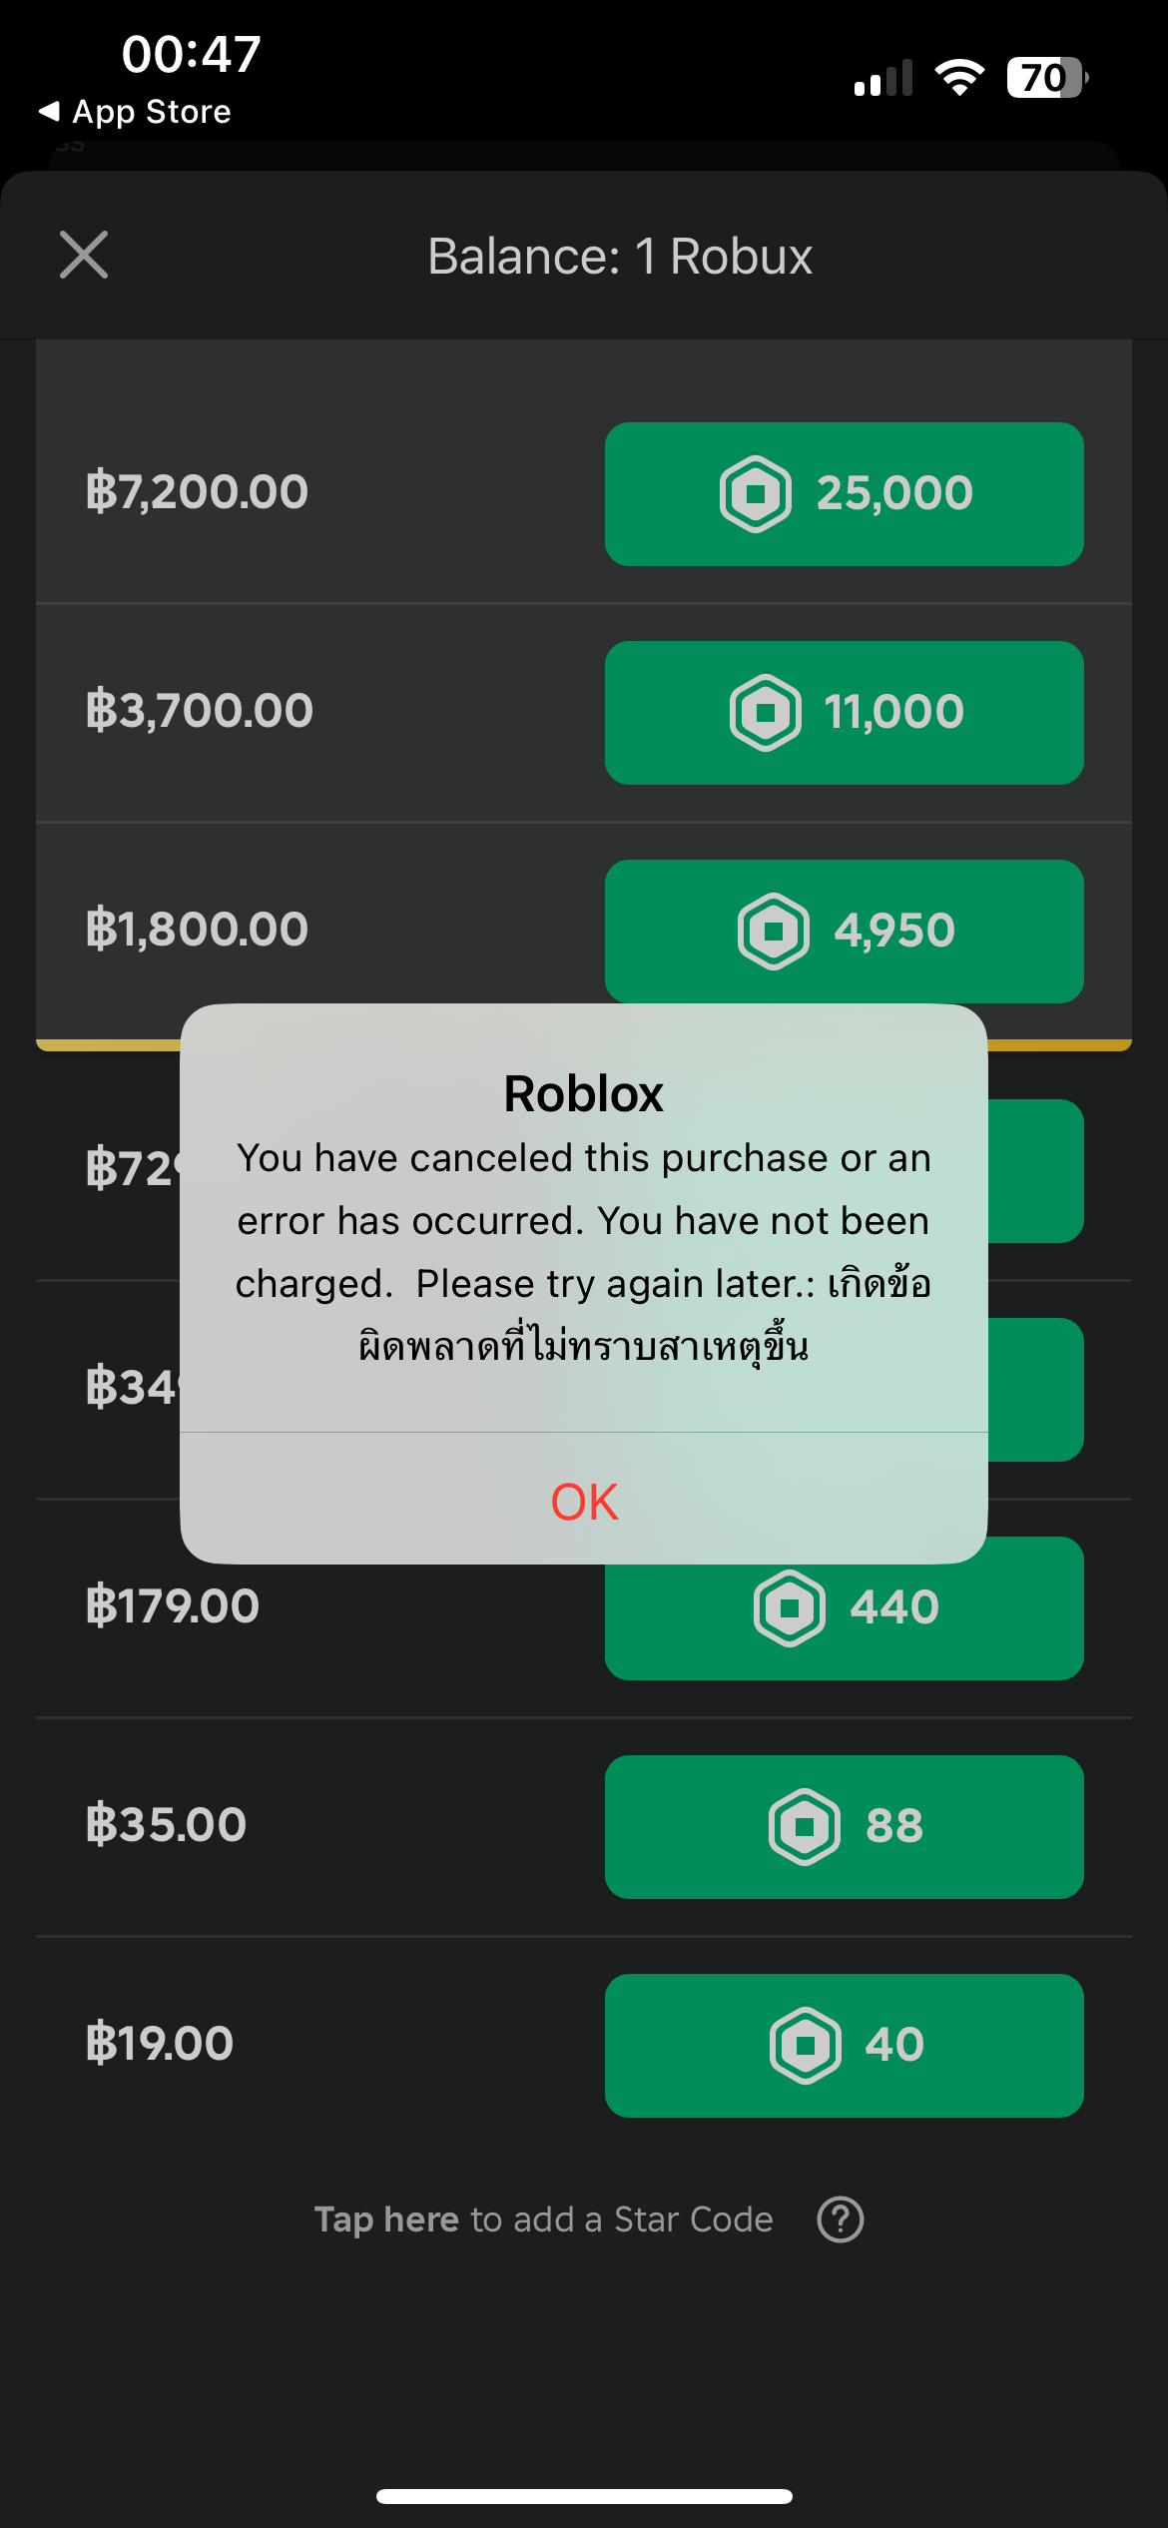This screenshot has height=2528, width=1168.
Task: Tap the Robux coin icon beside 11,000
Action: point(766,712)
